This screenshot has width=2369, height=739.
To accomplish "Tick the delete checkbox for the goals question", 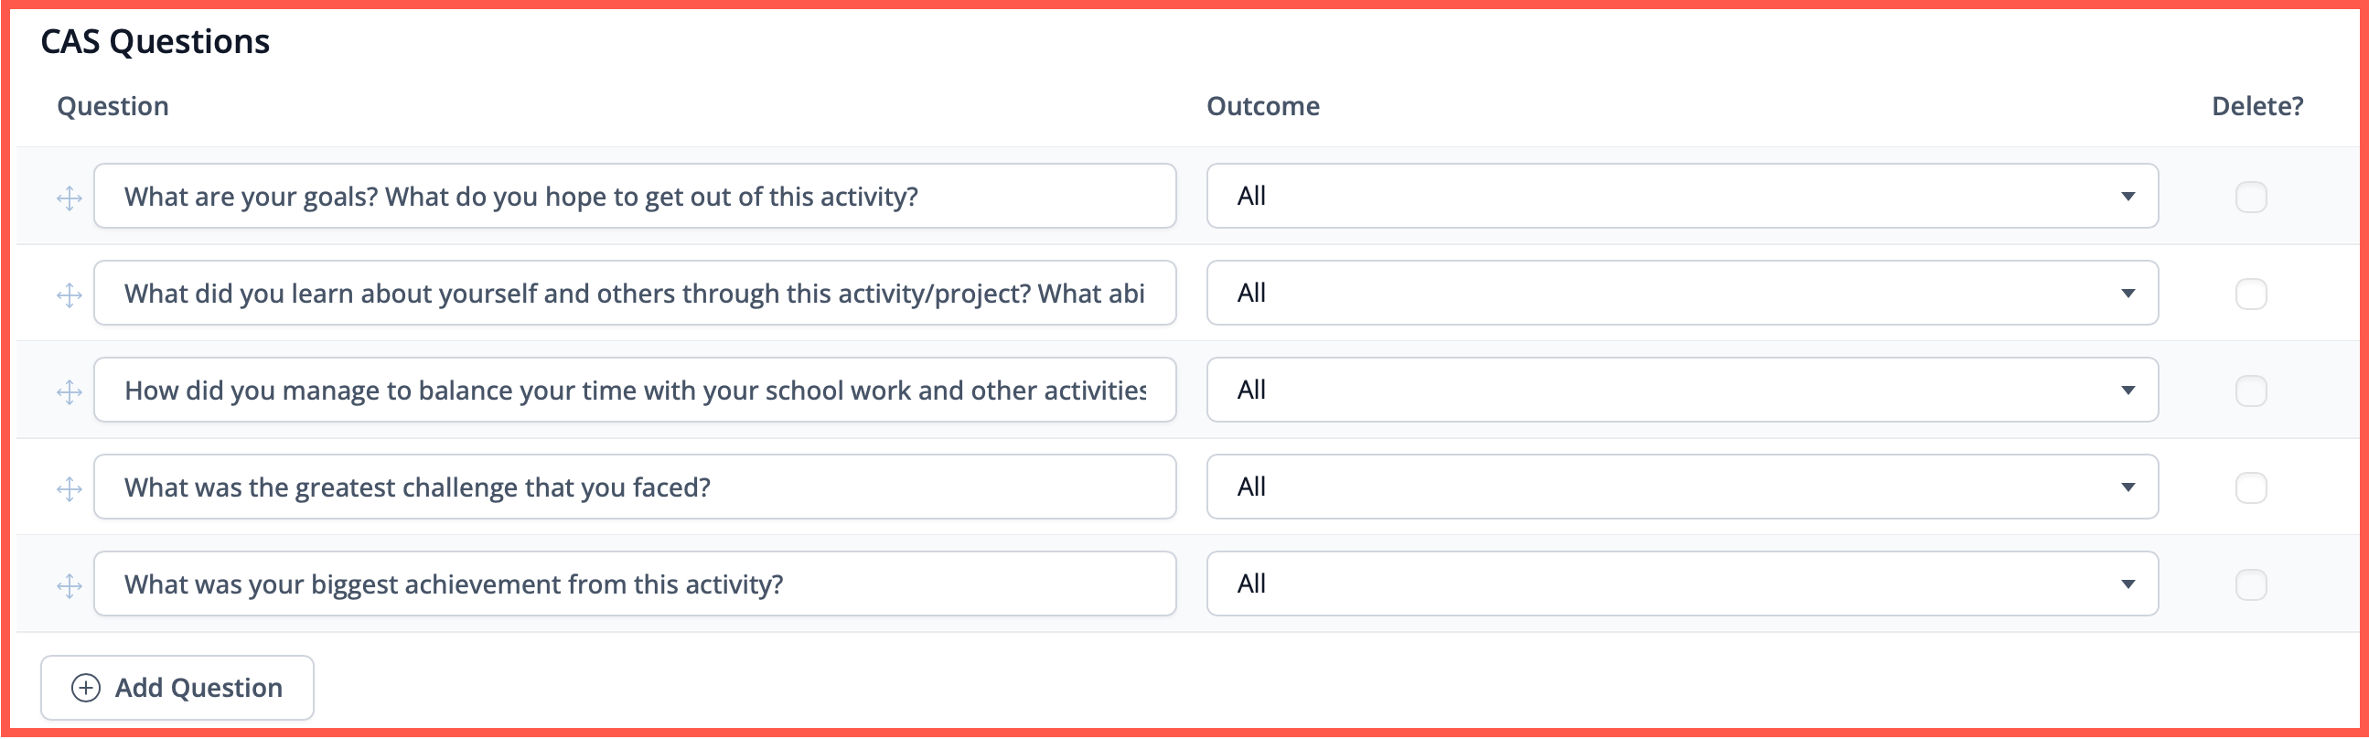I will [2251, 197].
